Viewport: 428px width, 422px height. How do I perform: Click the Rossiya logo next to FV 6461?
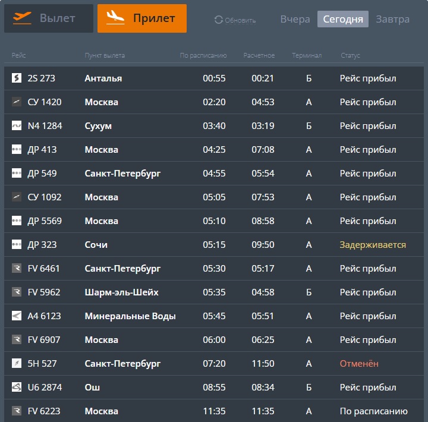tap(17, 268)
